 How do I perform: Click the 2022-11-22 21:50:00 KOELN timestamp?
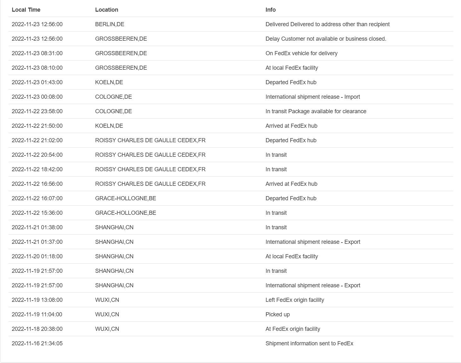[x=37, y=126]
